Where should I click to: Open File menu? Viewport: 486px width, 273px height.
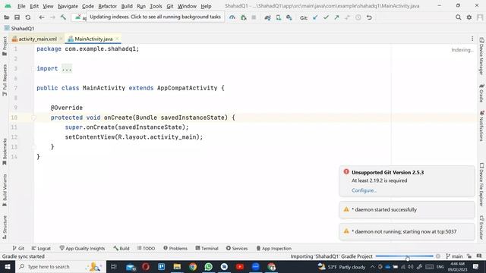[x=21, y=6]
